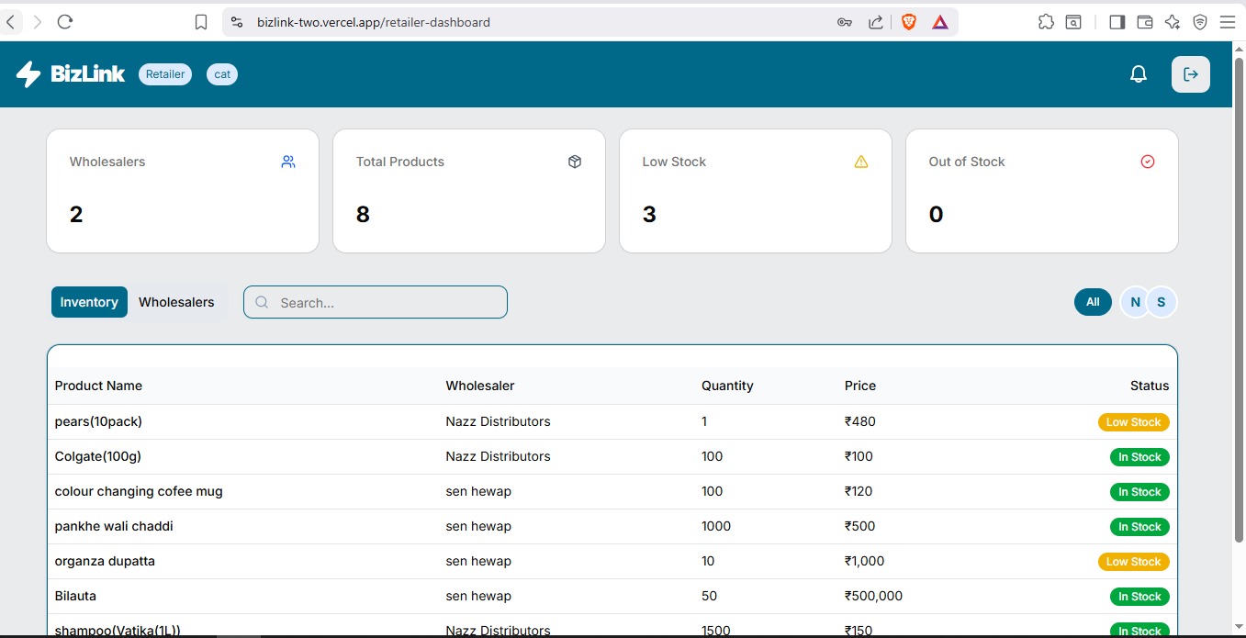Click the Quantity column header
Viewport: 1246px width, 638px height.
[727, 386]
